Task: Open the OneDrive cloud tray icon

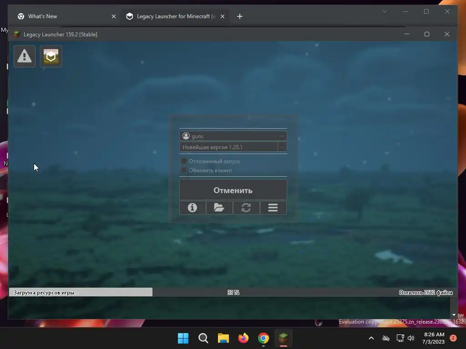Action: [386, 338]
